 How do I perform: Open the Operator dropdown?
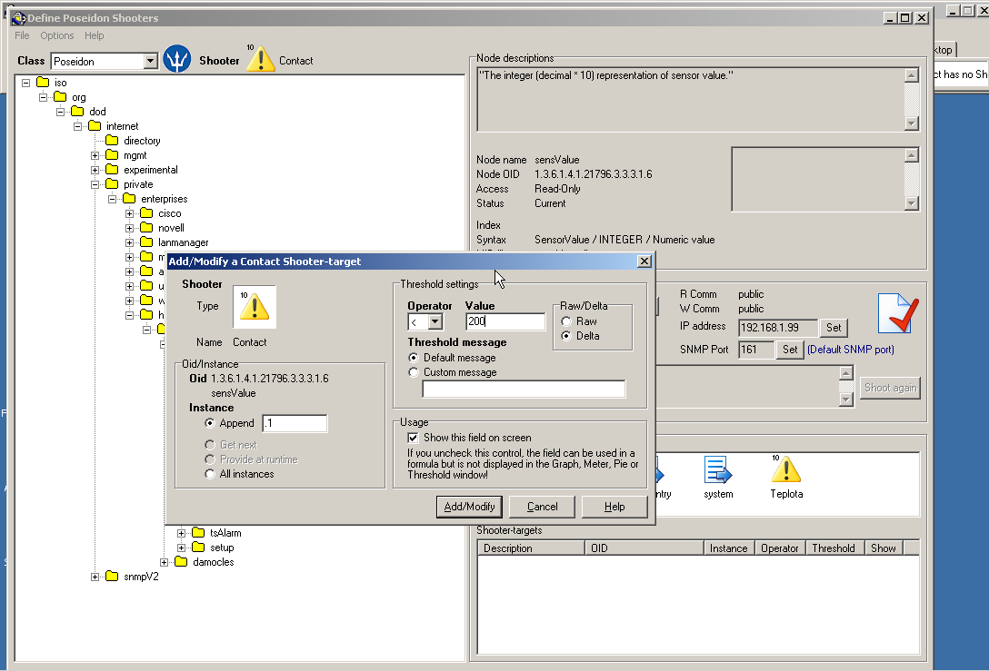coord(435,322)
